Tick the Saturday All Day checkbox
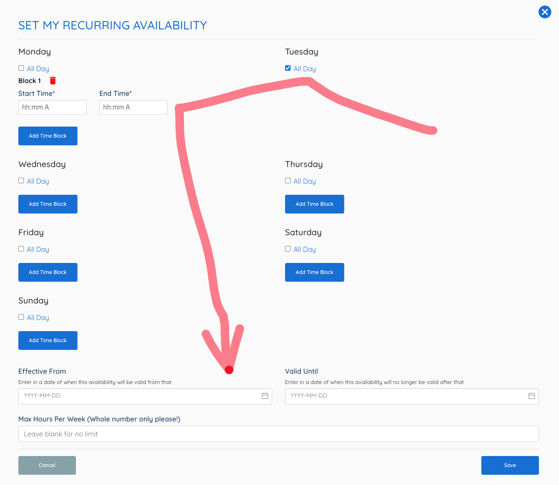 pyautogui.click(x=288, y=249)
